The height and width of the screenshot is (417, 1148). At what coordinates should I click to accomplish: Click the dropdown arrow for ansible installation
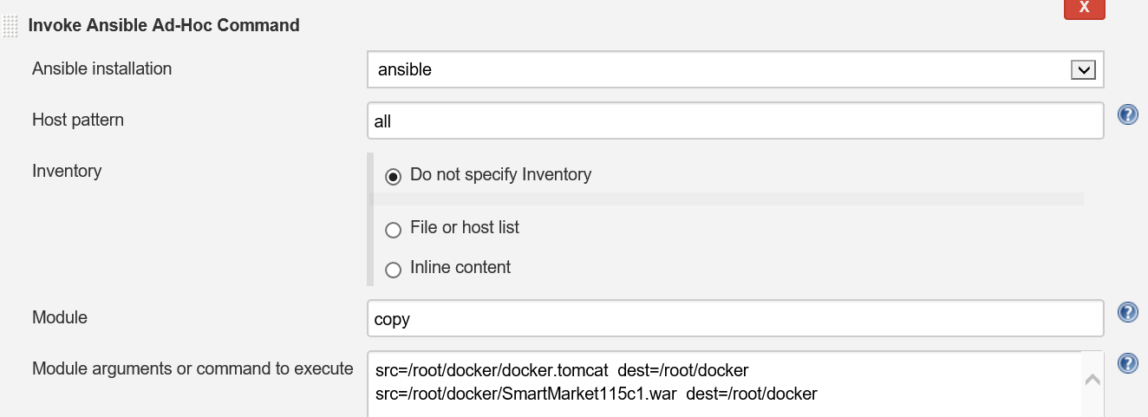click(x=1083, y=70)
